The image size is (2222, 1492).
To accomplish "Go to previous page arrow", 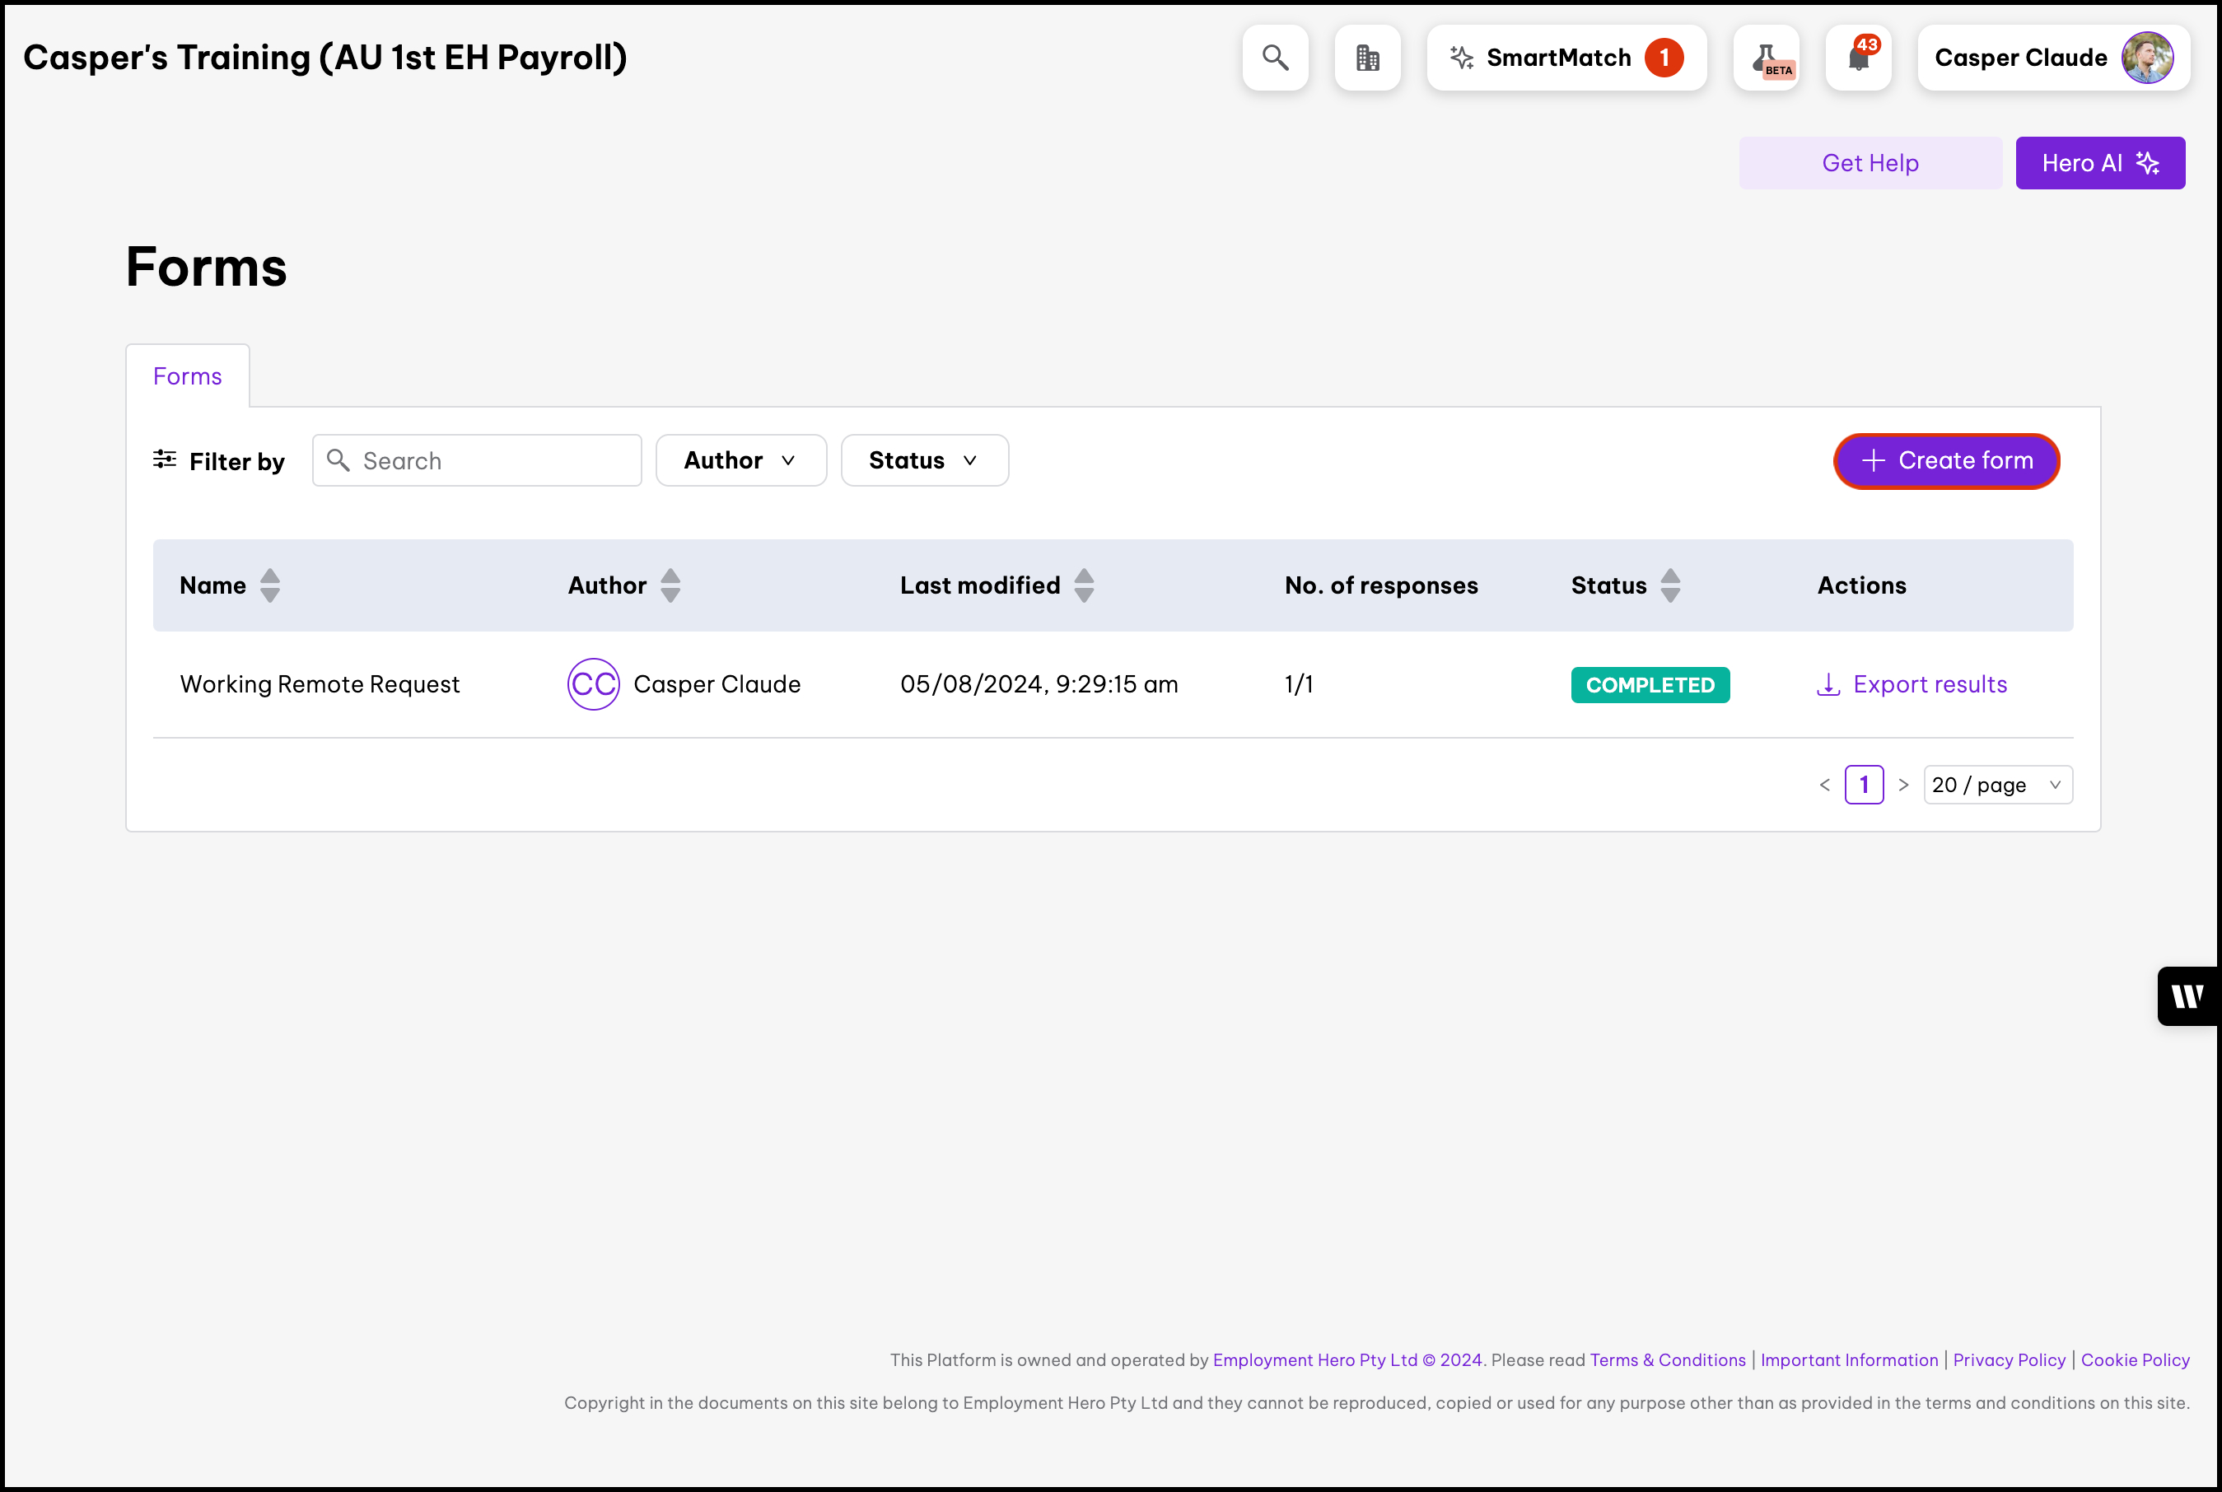I will pyautogui.click(x=1824, y=785).
